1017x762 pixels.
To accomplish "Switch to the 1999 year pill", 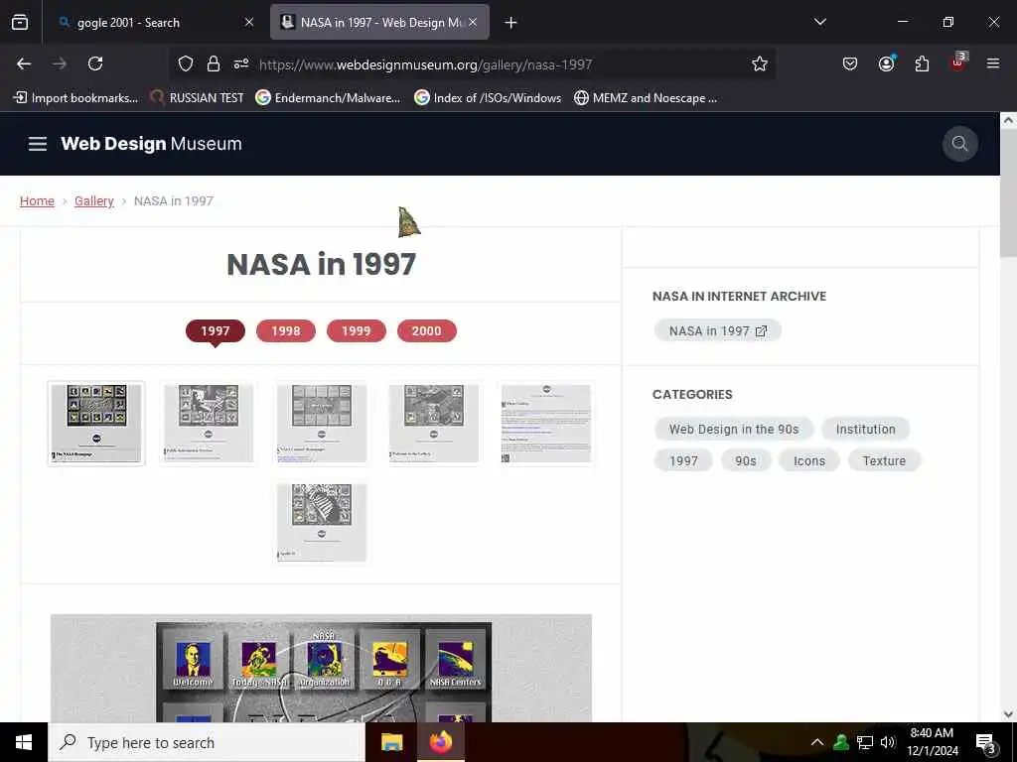I will point(357,331).
